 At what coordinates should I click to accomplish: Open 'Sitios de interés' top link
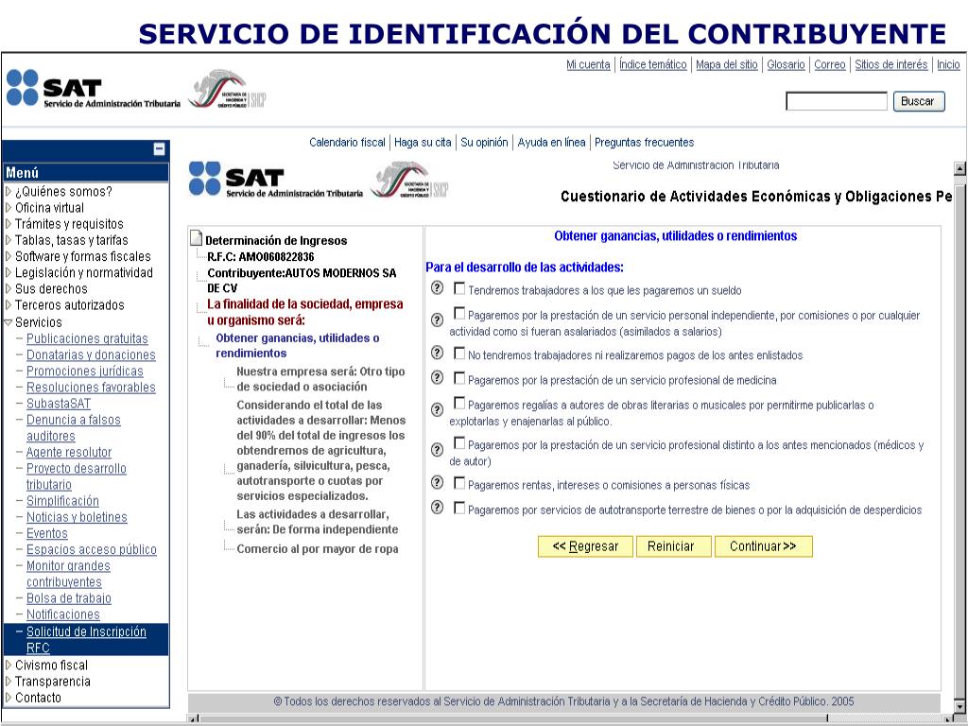coord(891,64)
